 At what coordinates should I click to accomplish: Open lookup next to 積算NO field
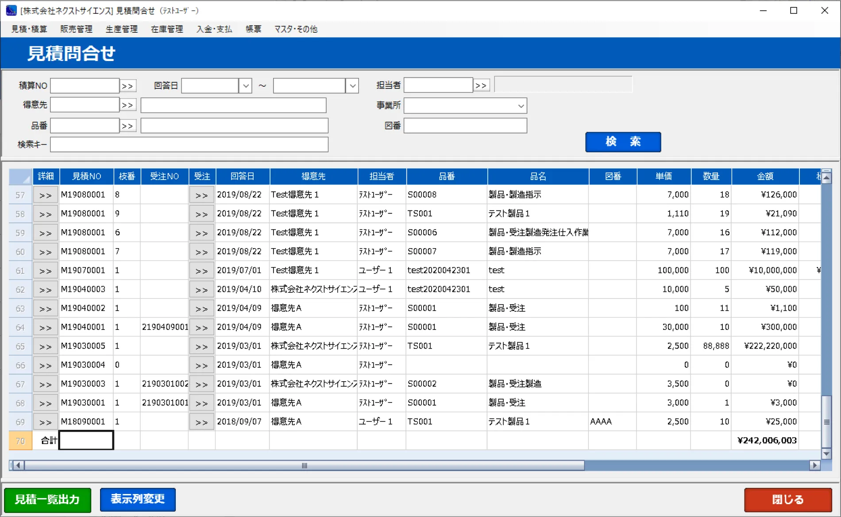coord(127,86)
